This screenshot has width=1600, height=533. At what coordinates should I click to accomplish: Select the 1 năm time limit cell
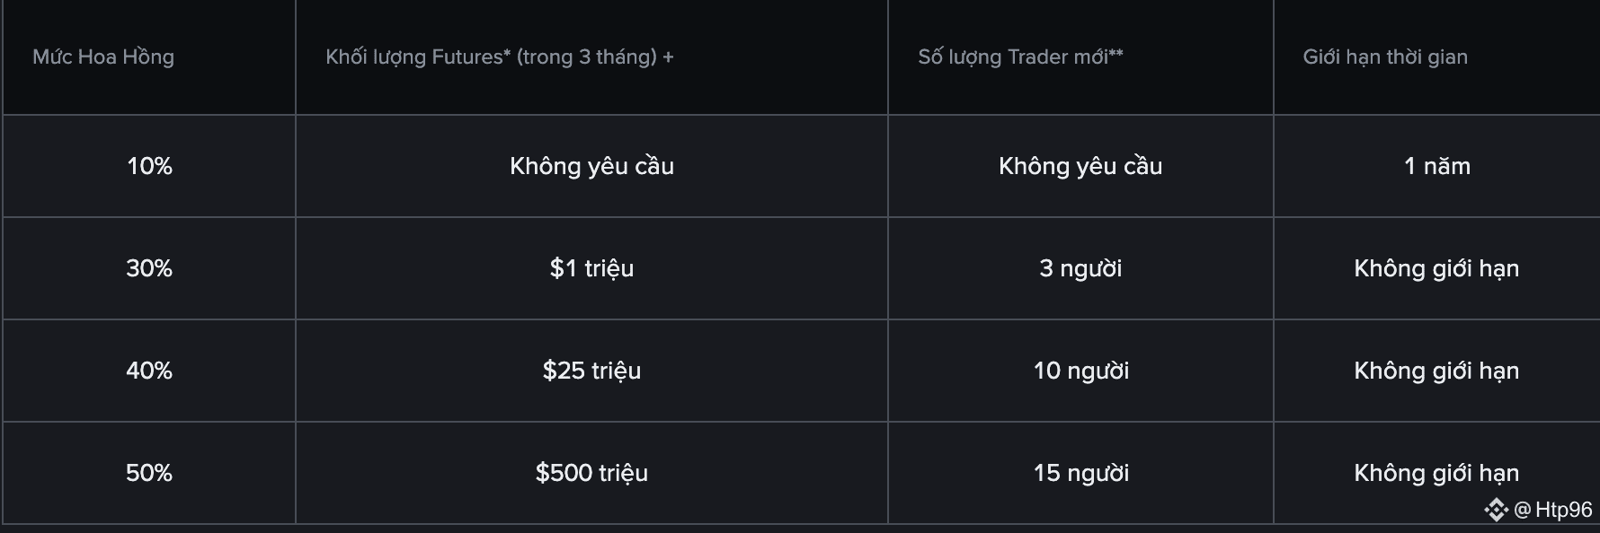pyautogui.click(x=1437, y=166)
